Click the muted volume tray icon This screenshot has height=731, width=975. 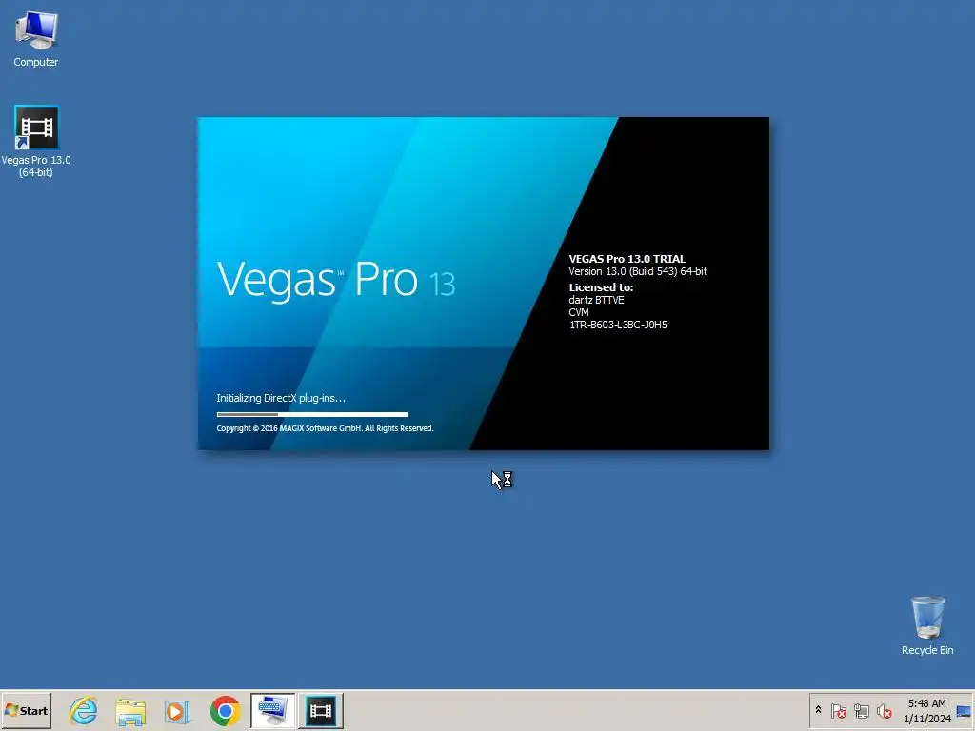[x=884, y=710]
